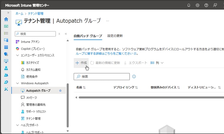Screen dimensions: 224x134
Task: Clear the sidebar search with X icon
Action: [x=59, y=34]
